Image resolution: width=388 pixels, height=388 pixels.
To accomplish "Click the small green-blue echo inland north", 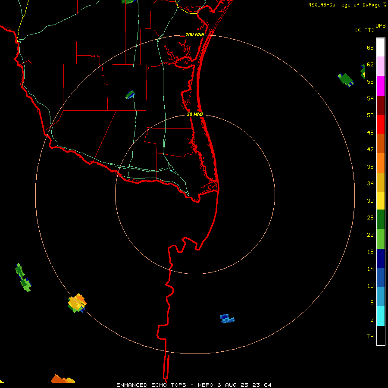I will (130, 95).
